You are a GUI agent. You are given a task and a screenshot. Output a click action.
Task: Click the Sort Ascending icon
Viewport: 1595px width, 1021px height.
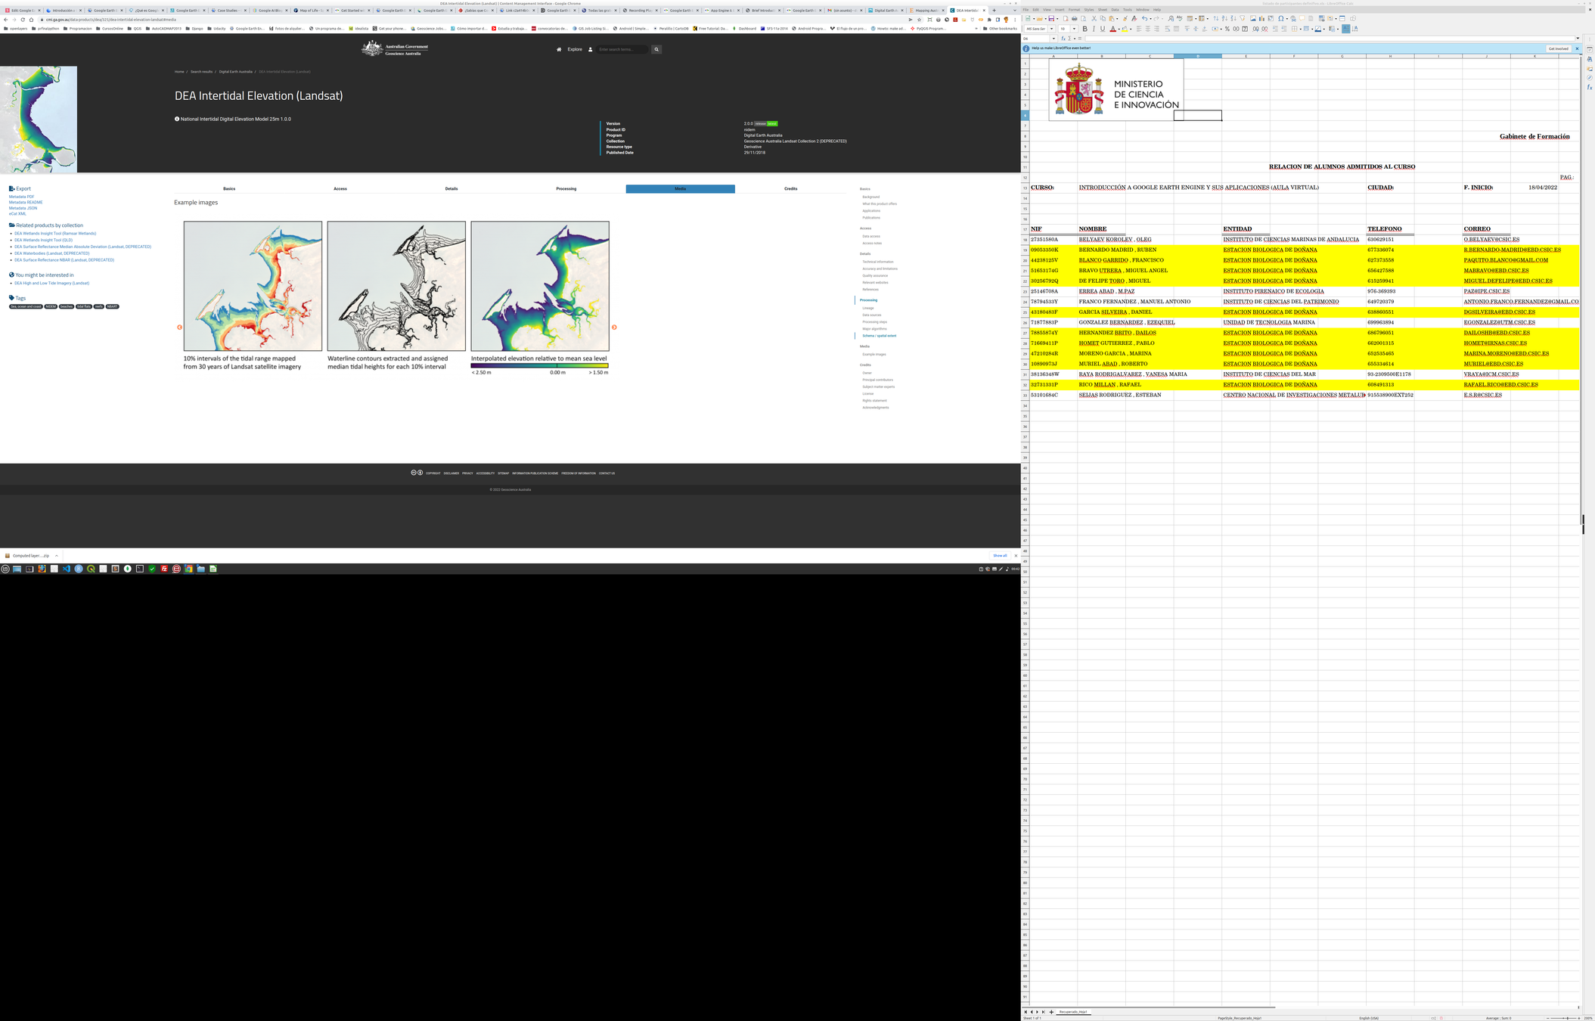pyautogui.click(x=1224, y=18)
